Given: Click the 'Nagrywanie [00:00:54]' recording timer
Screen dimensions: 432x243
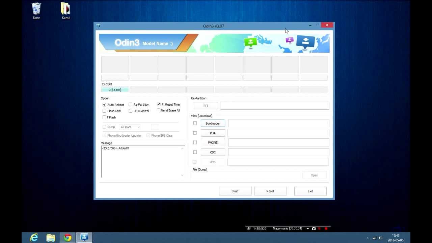Looking at the screenshot, I should 288,228.
